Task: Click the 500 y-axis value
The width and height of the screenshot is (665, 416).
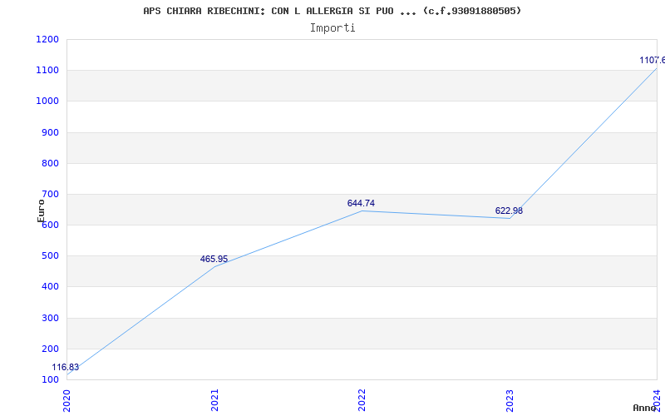Action: tap(50, 256)
